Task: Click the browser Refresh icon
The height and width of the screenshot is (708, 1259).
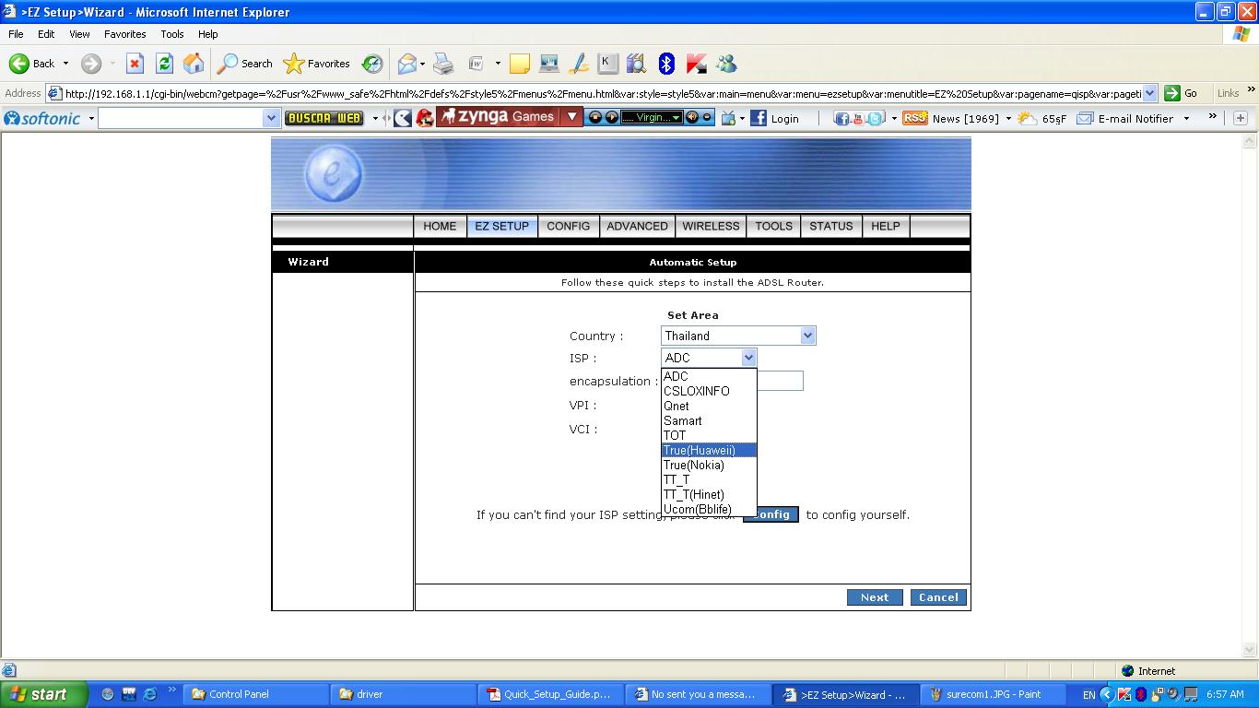Action: point(164,64)
